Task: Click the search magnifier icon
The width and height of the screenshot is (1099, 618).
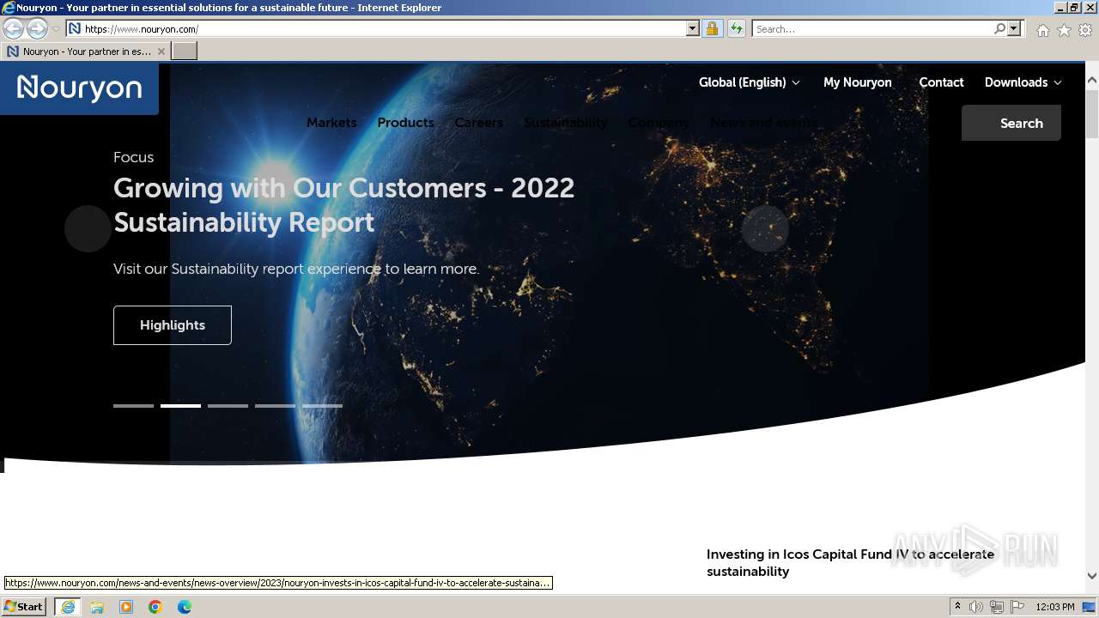Action: pyautogui.click(x=999, y=28)
